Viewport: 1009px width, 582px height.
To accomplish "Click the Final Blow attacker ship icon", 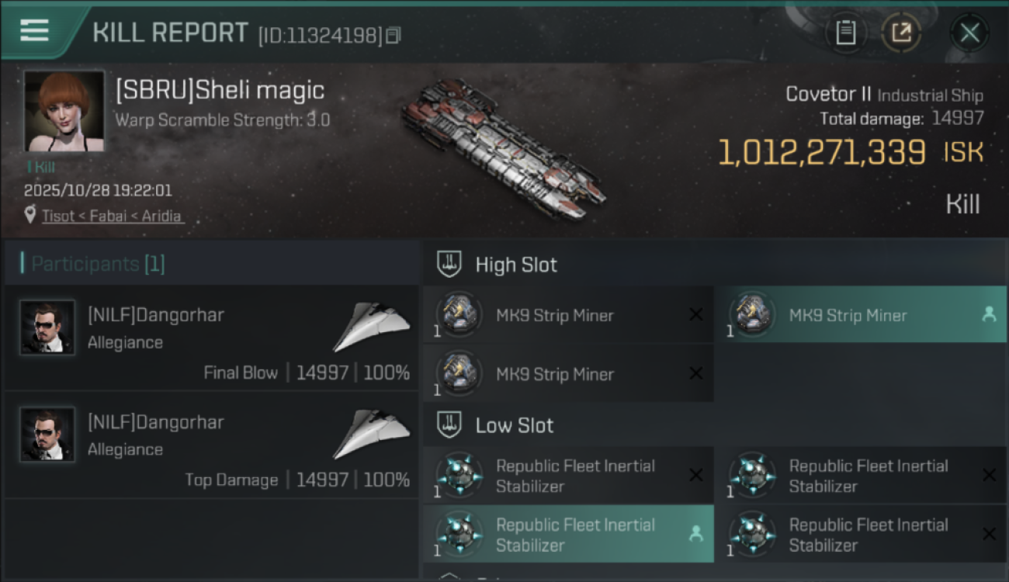I will coord(371,327).
